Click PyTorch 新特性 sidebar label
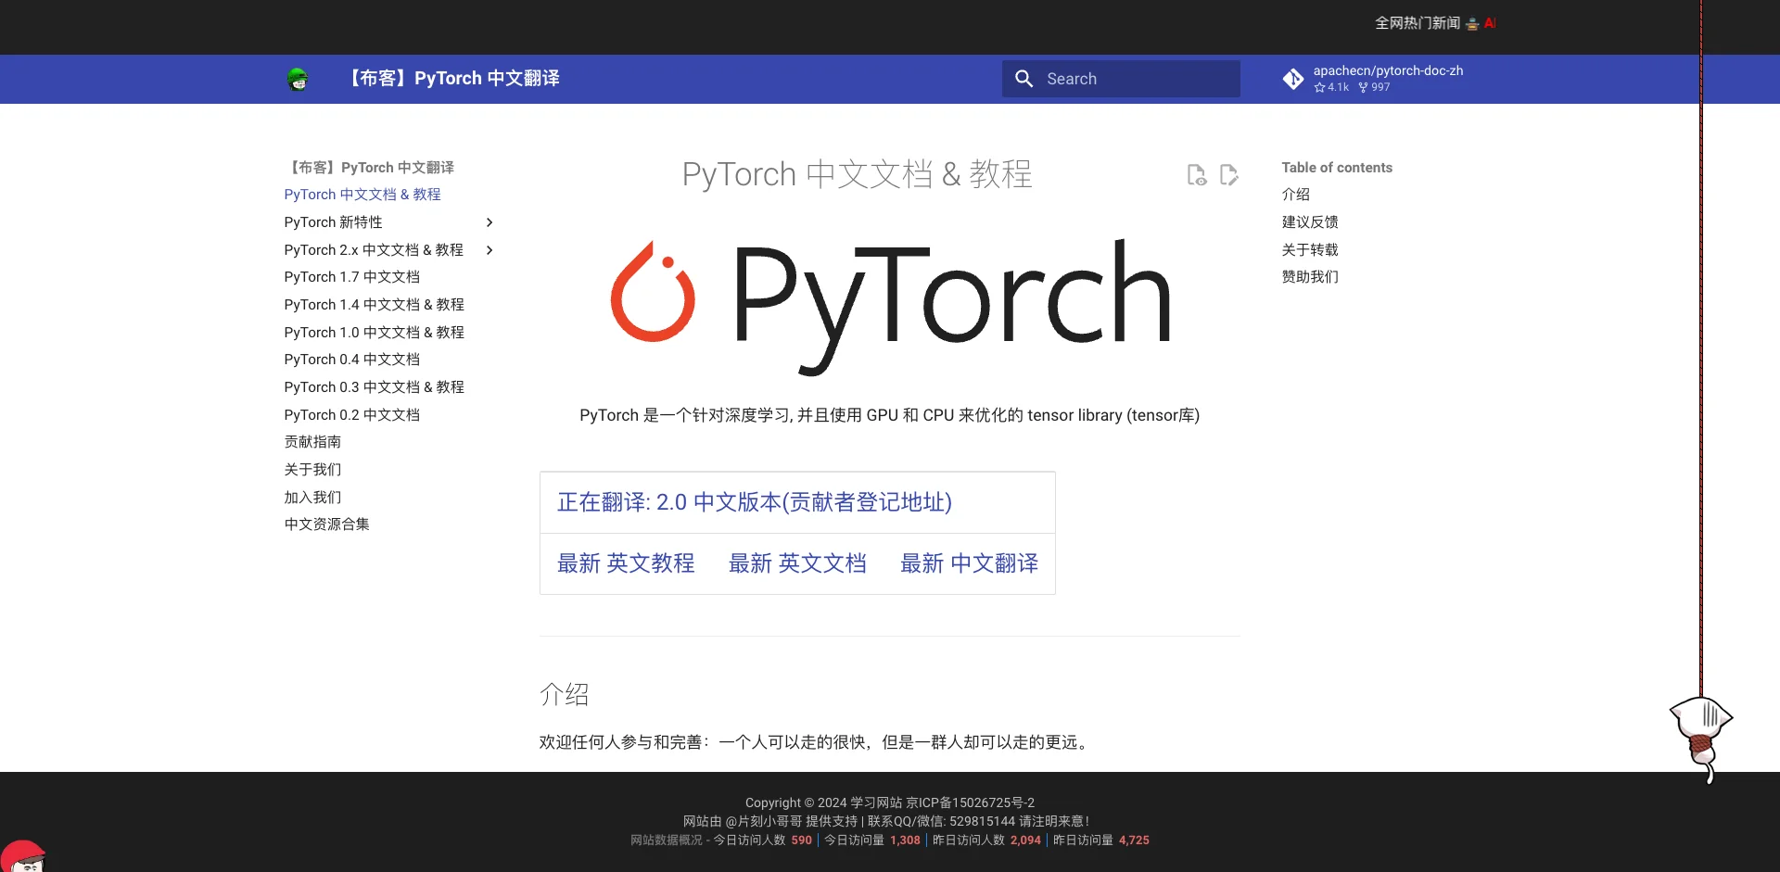 333,222
